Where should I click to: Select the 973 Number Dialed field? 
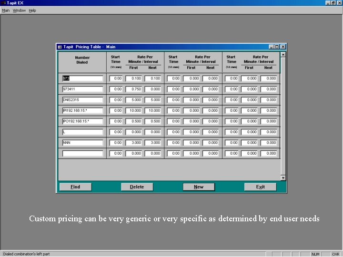coord(83,79)
